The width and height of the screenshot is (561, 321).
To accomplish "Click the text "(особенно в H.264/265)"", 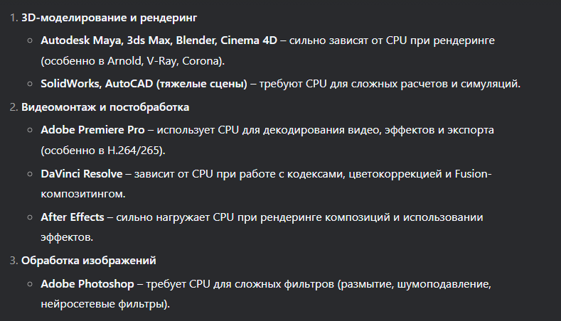I will 102,151.
